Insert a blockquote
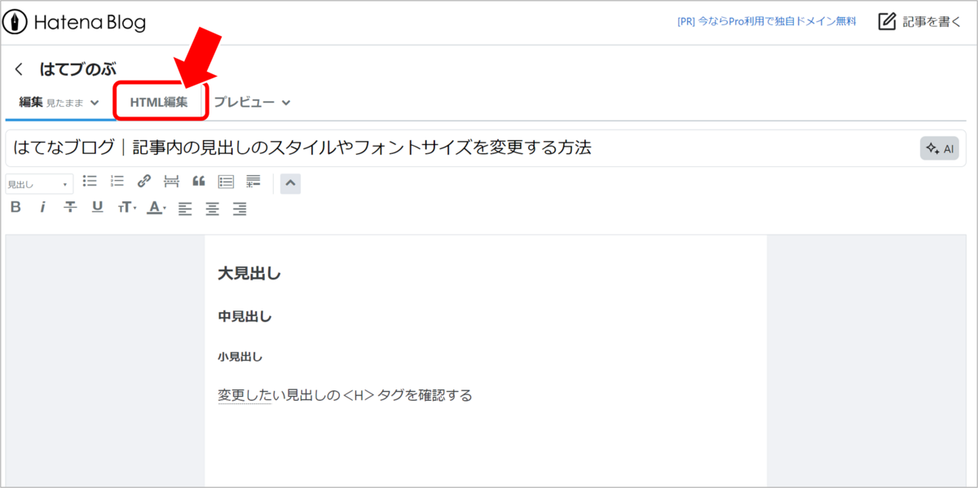 [x=199, y=181]
